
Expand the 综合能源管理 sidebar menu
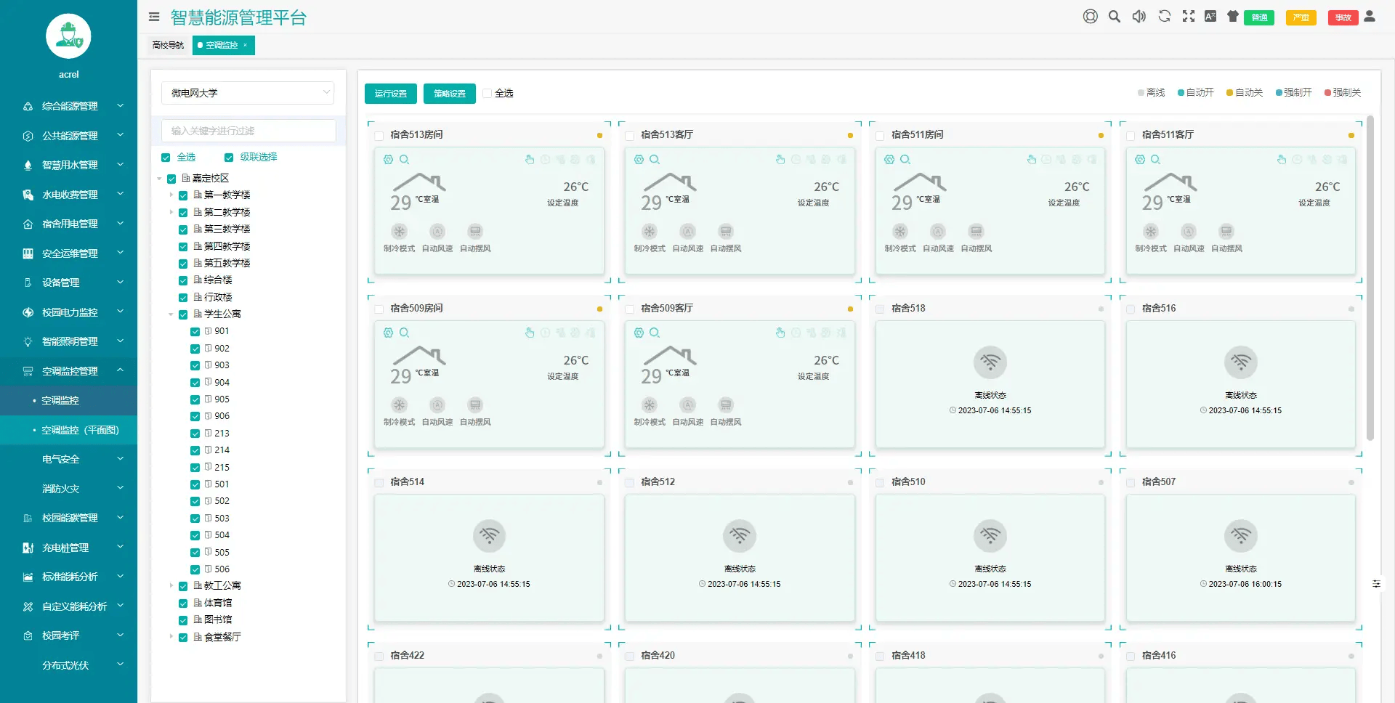(x=68, y=106)
